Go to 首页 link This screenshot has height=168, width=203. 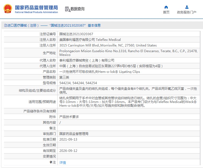[x=166, y=12]
